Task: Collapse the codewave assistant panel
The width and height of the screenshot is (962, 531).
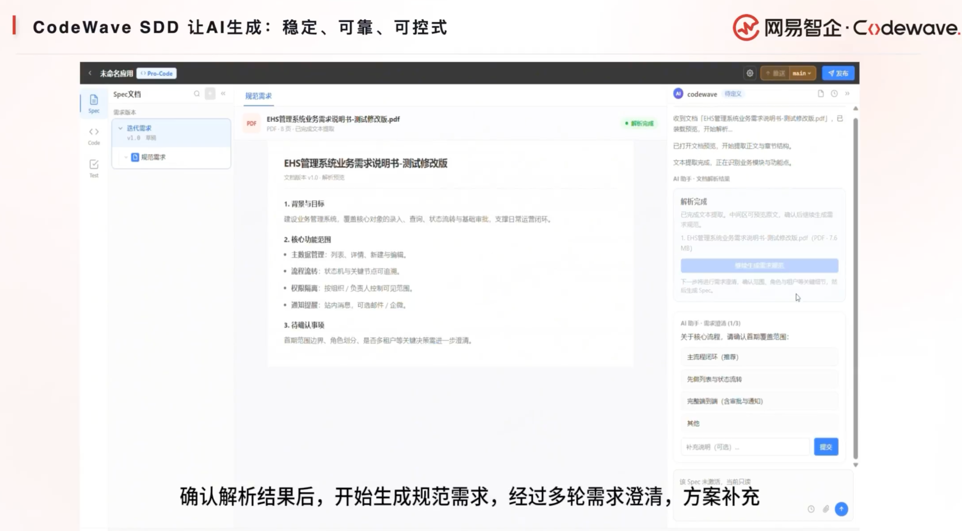Action: coord(847,94)
